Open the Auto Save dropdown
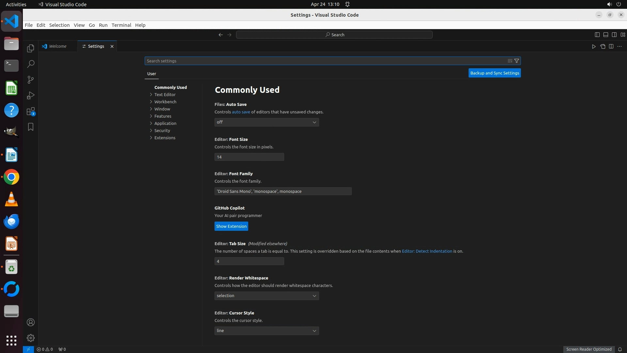Screen dimensions: 627x353 click(x=266, y=122)
